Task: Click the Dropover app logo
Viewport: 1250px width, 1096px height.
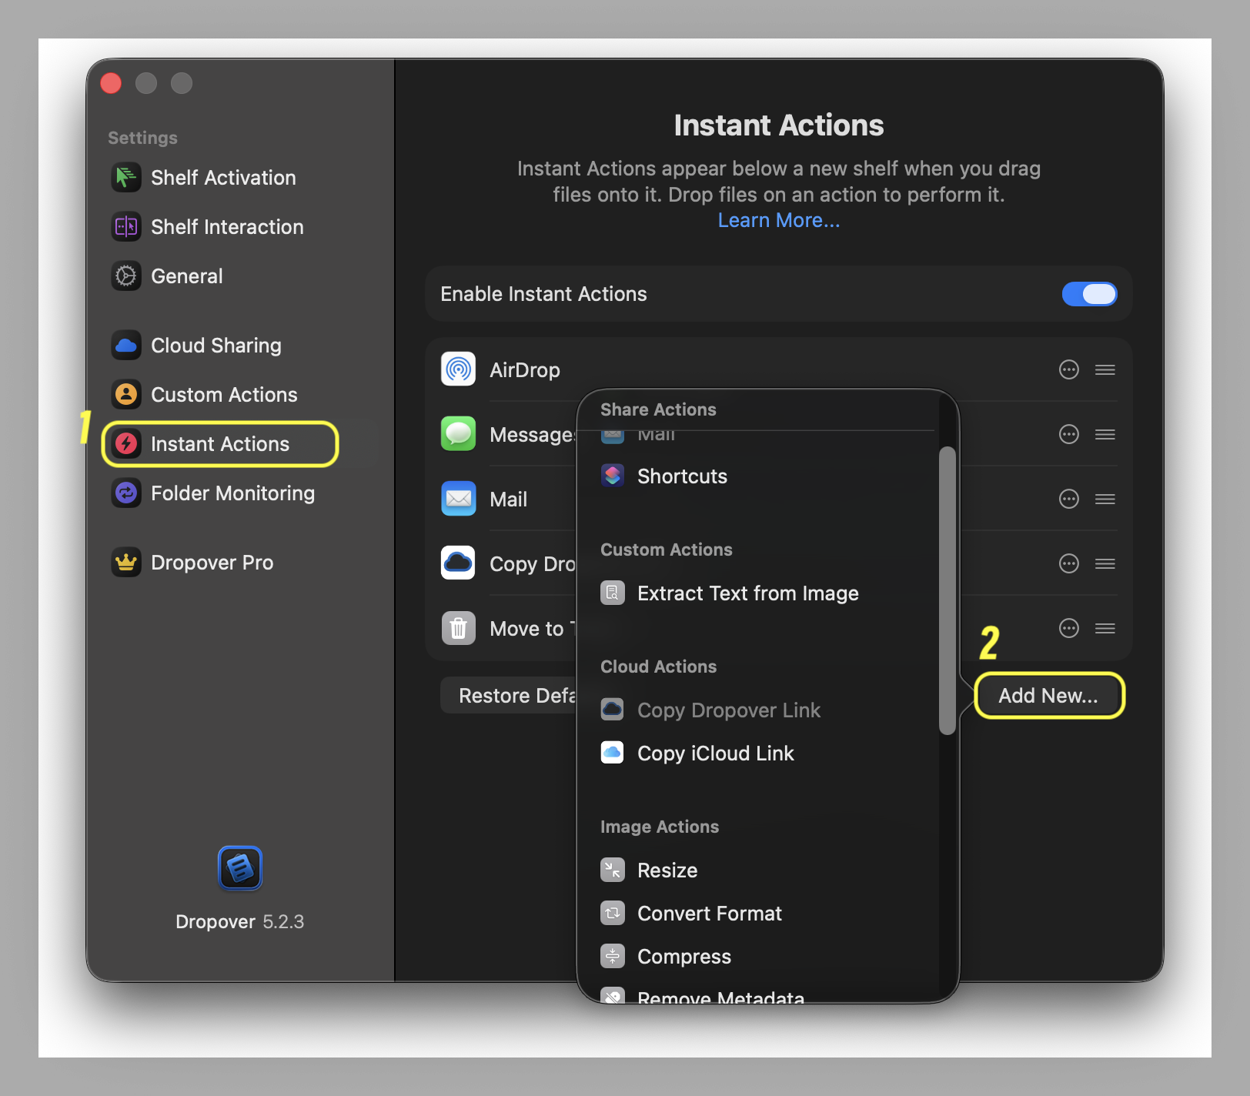Action: 240,868
